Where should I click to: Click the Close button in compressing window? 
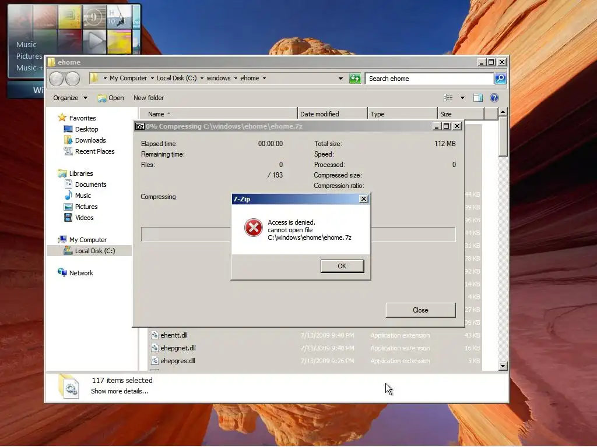(x=420, y=310)
